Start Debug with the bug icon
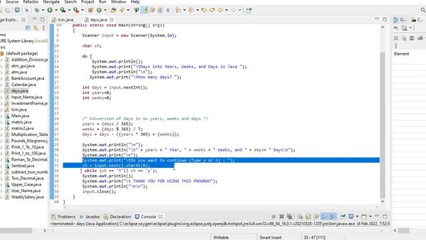Screen dimensions: 426x240 point(37,10)
